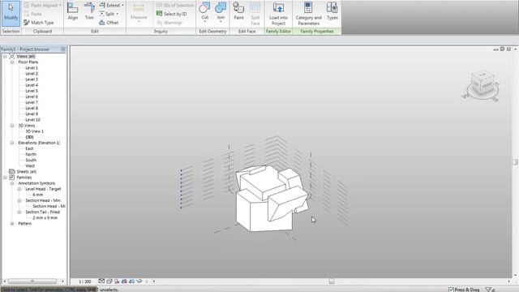Click Match Type
Image resolution: width=519 pixels, height=292 pixels.
click(x=39, y=23)
